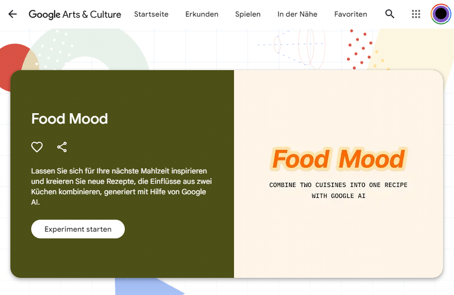454x295 pixels.
Task: Open the search magnifier icon
Action: 390,14
